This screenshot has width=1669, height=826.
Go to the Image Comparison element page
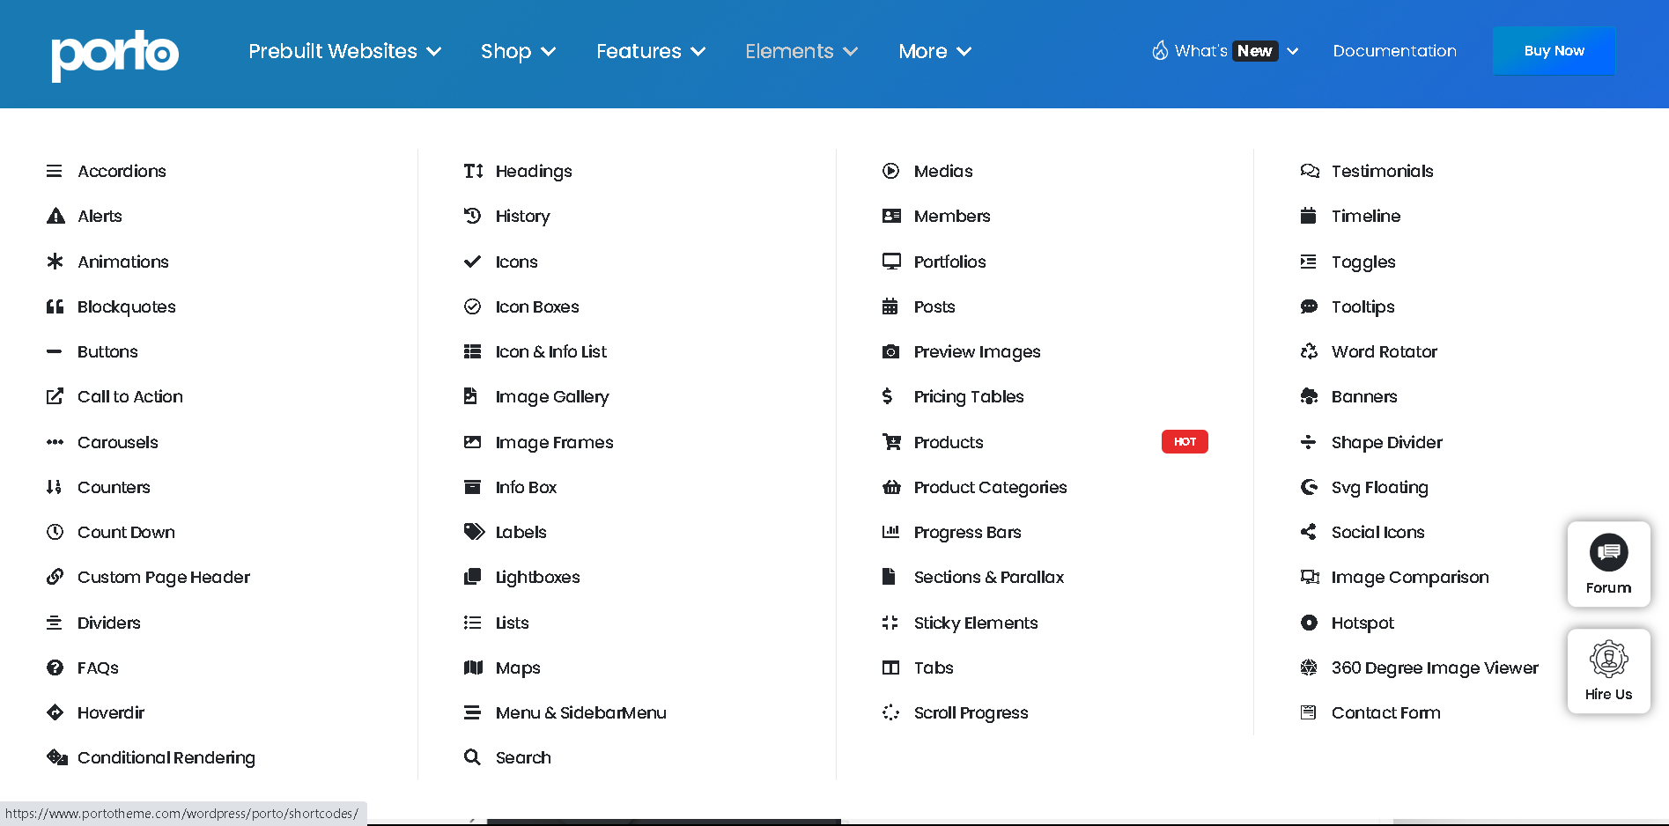(x=1409, y=577)
